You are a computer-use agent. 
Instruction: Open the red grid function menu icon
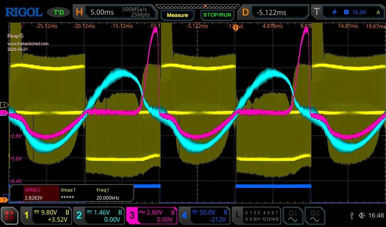pyautogui.click(x=9, y=215)
